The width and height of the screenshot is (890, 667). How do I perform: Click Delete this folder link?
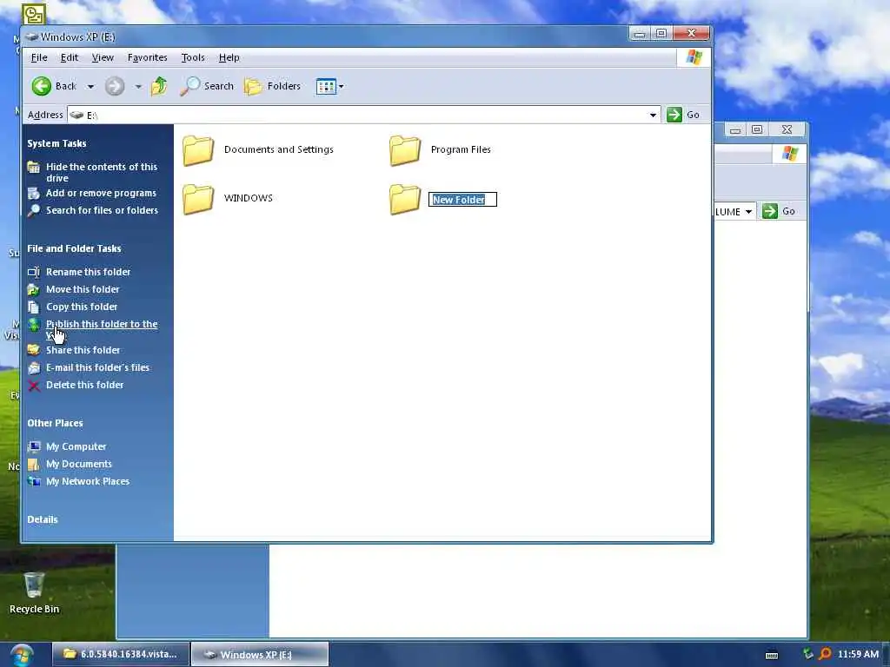pyautogui.click(x=84, y=385)
